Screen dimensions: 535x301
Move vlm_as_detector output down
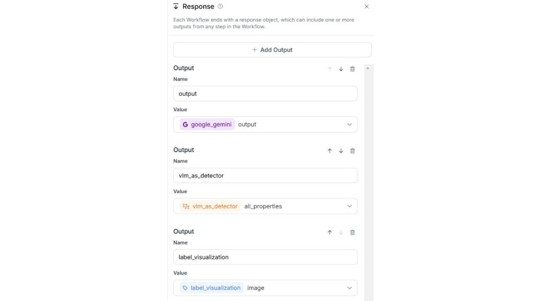[x=341, y=150]
